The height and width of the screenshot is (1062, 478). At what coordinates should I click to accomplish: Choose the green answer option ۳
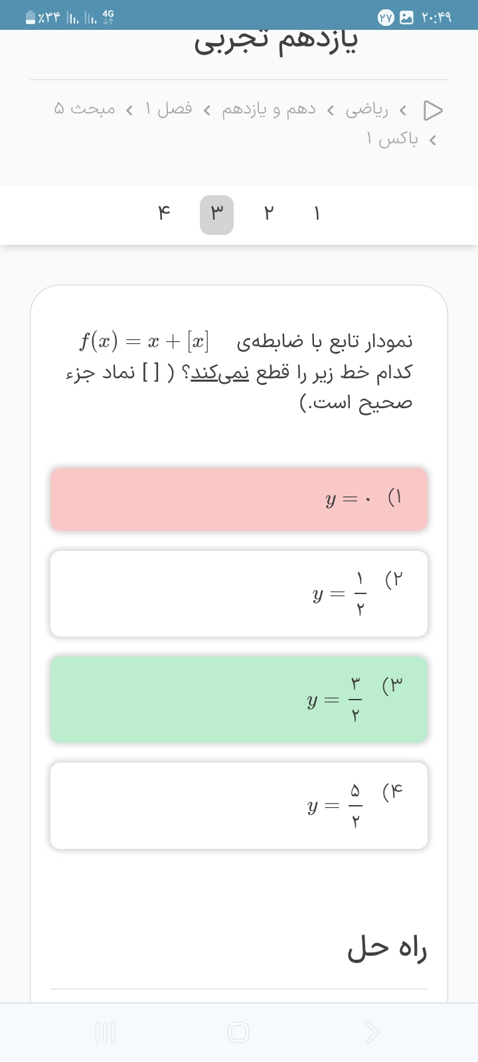point(239,700)
